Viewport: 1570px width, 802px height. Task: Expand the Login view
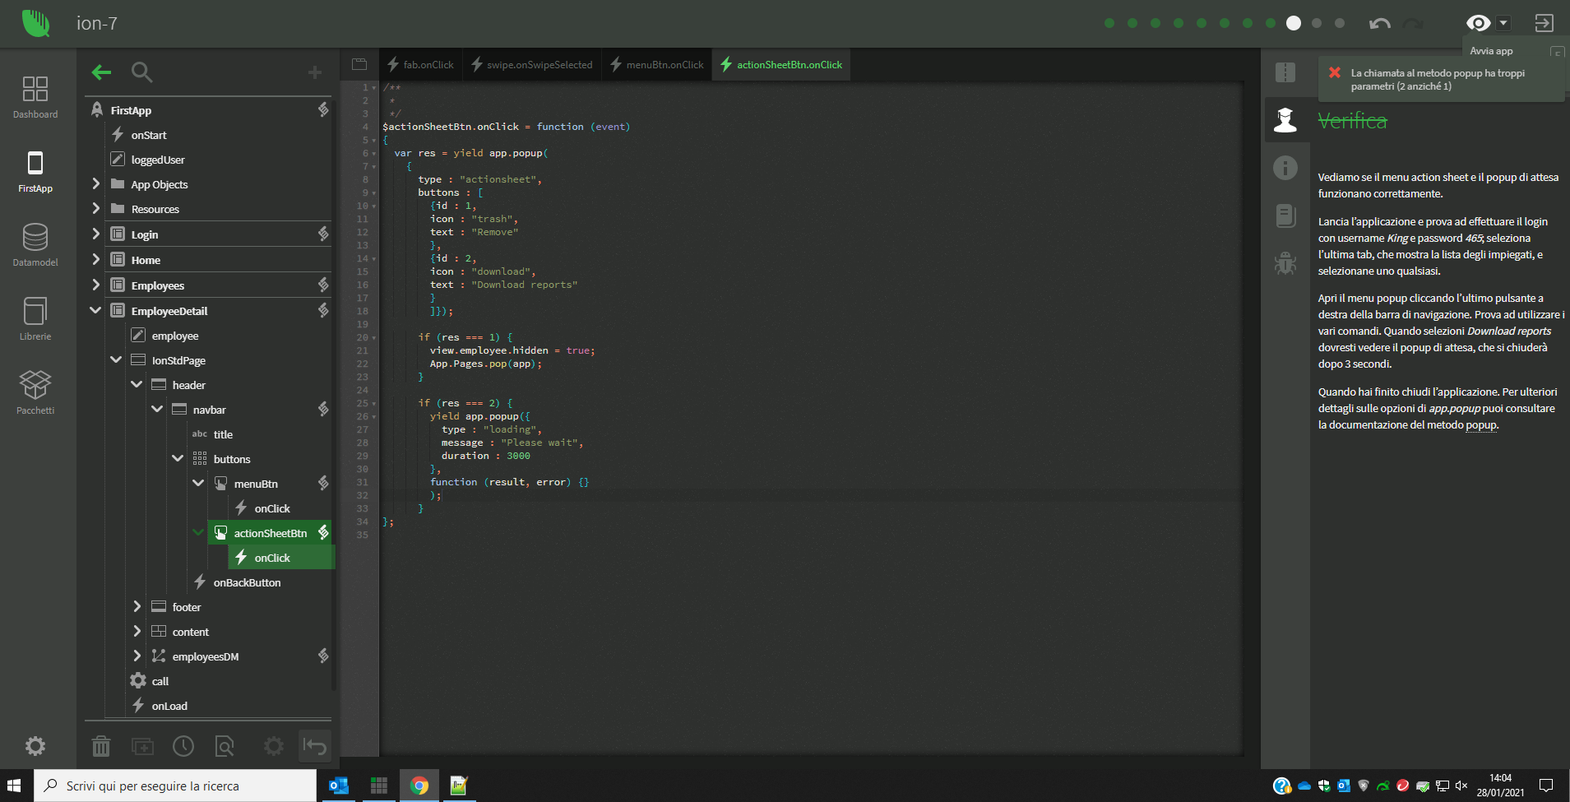pyautogui.click(x=95, y=234)
